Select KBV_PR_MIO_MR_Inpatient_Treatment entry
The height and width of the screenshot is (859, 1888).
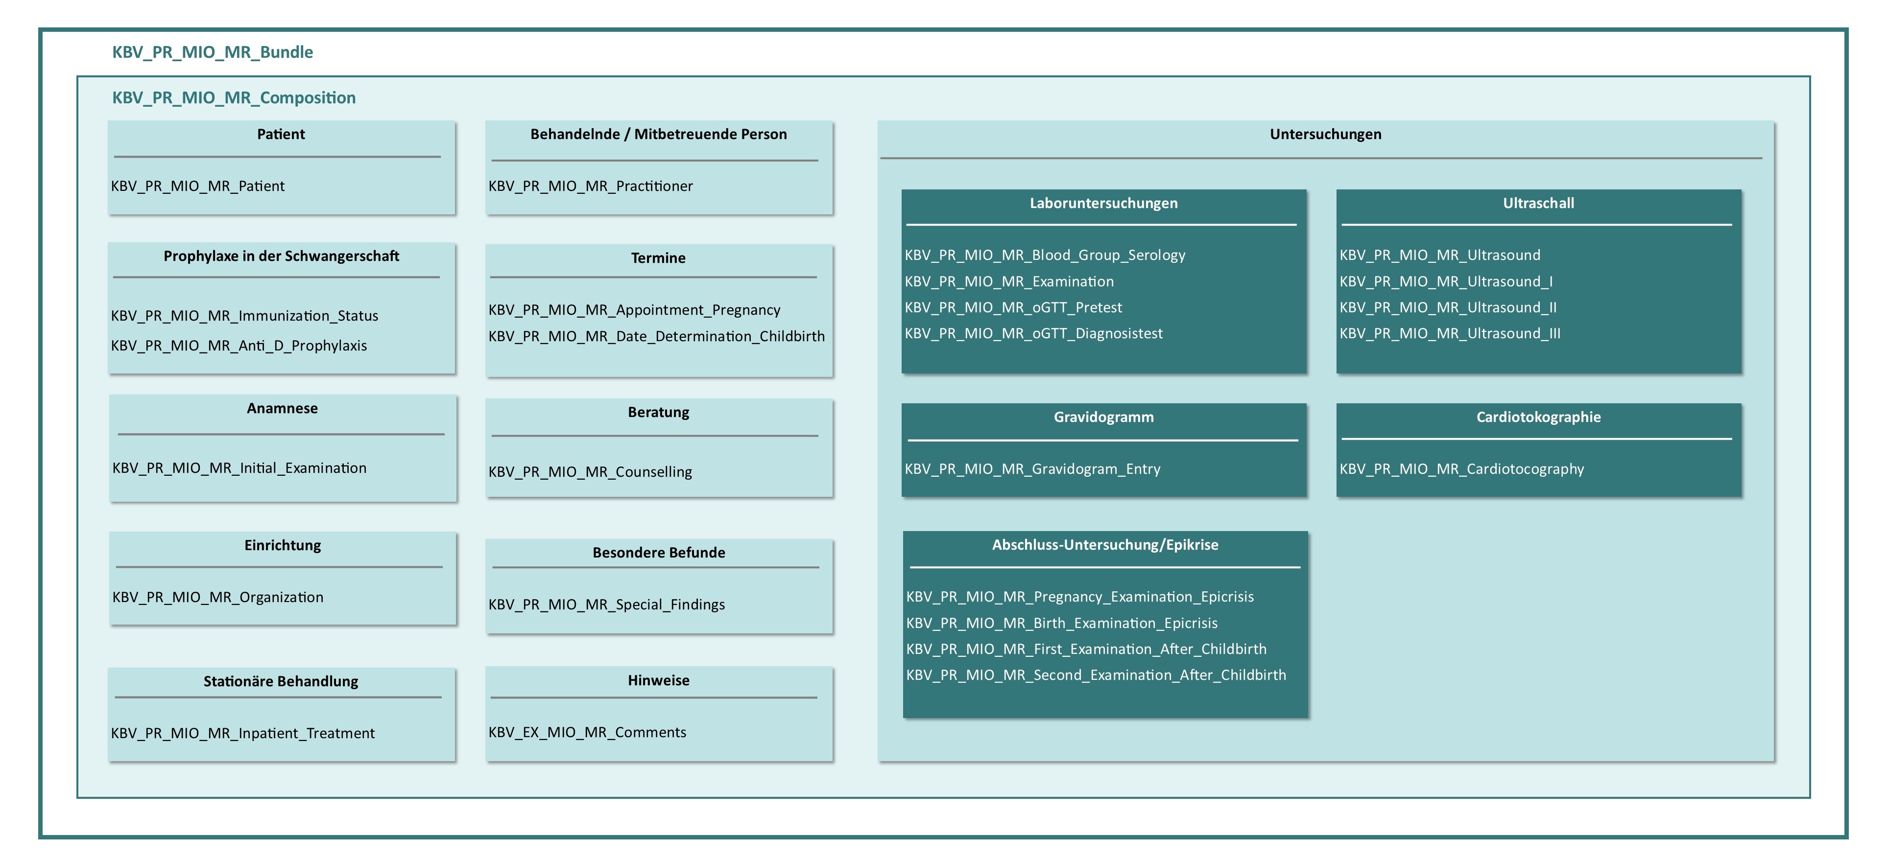point(242,733)
